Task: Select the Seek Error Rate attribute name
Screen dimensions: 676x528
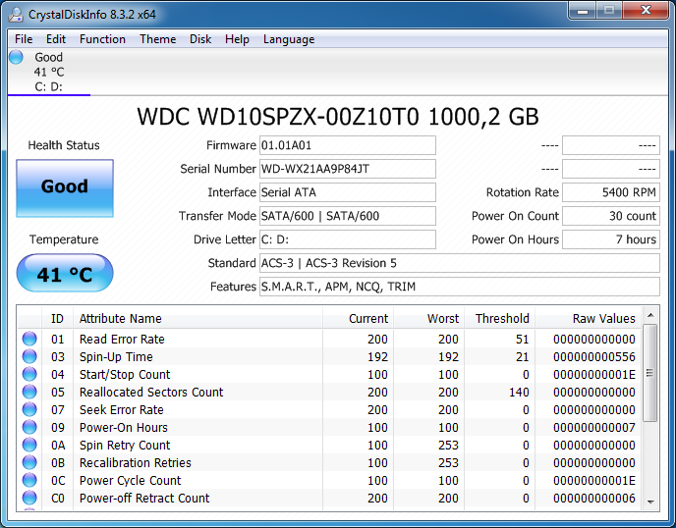Action: [122, 409]
